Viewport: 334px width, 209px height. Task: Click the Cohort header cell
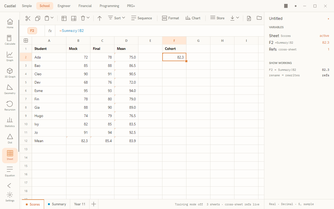174,49
